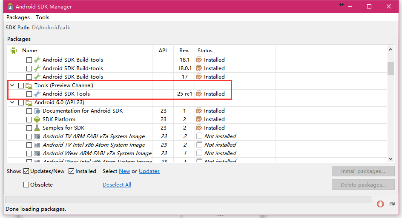402x218 pixels.
Task: Check the Android SDK Tools 25 rc1 checkbox
Action: coord(29,94)
